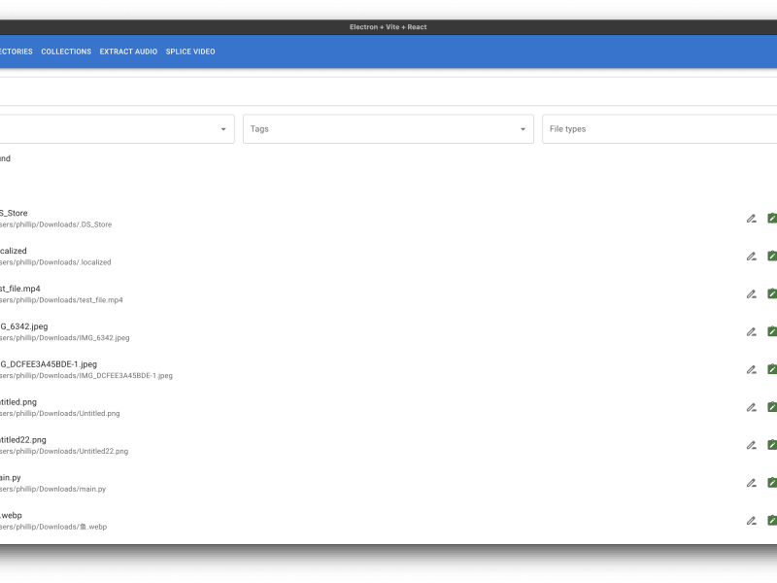Screen dimensions: 777x583
Task: Open the Directories tab
Action: 16,51
